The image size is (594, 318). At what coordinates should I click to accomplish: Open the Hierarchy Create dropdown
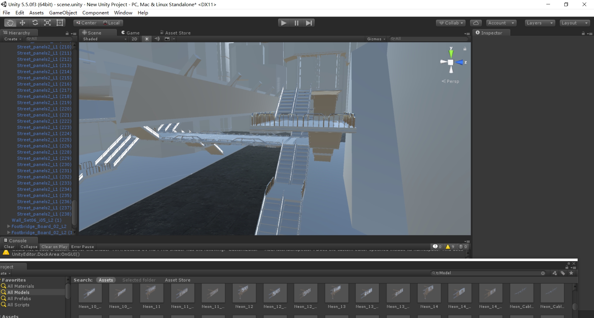(13, 39)
